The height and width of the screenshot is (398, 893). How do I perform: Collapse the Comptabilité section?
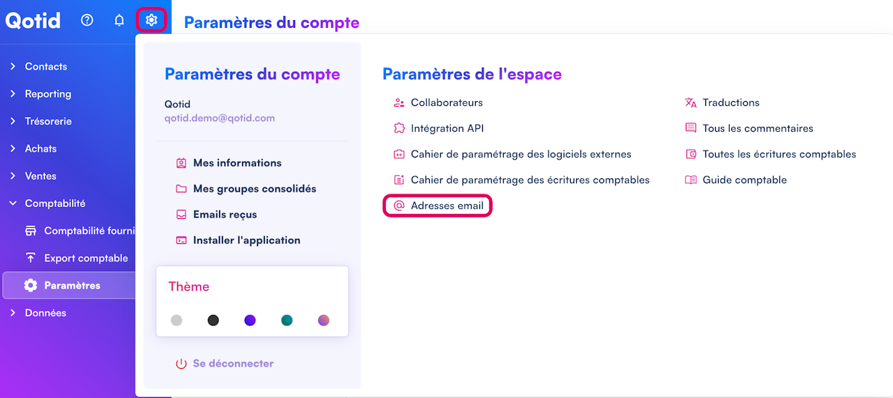click(x=13, y=204)
